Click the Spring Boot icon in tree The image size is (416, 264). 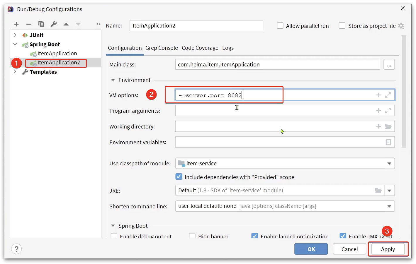(25, 45)
